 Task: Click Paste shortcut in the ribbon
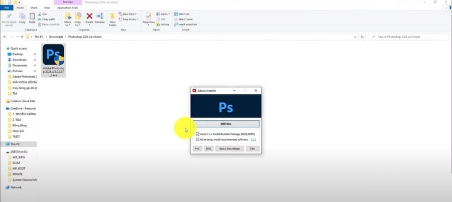tap(49, 25)
